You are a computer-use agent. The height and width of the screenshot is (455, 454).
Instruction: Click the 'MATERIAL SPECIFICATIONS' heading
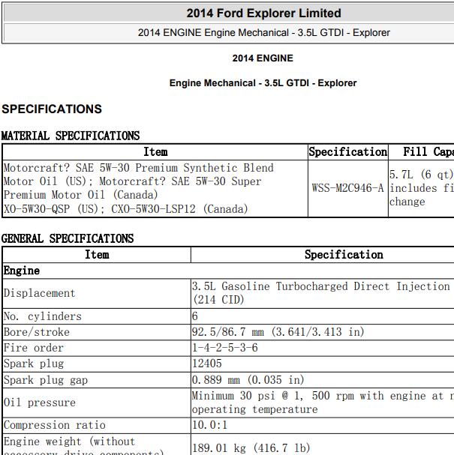click(71, 136)
